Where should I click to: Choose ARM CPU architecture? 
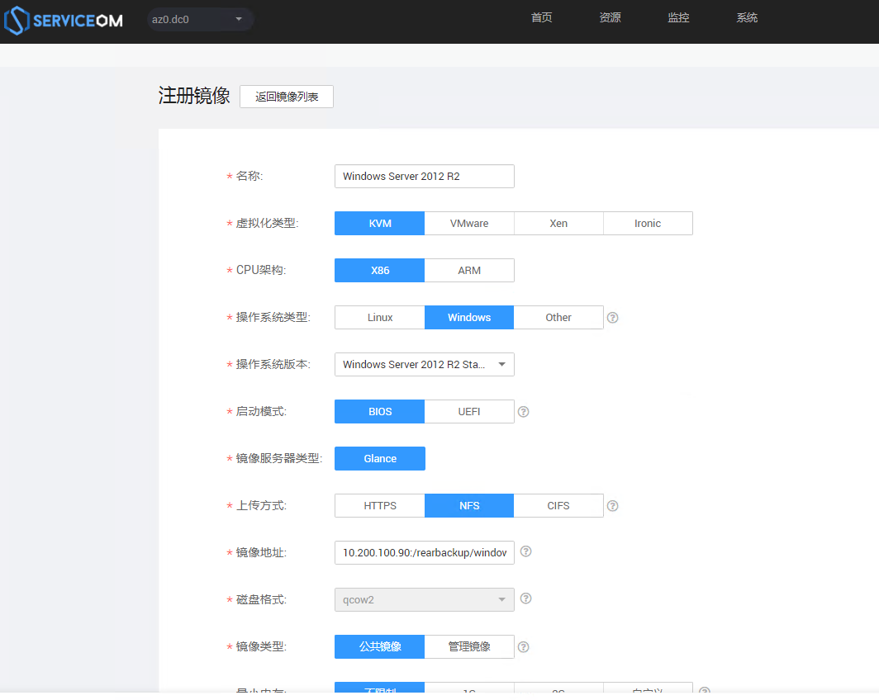click(x=469, y=271)
